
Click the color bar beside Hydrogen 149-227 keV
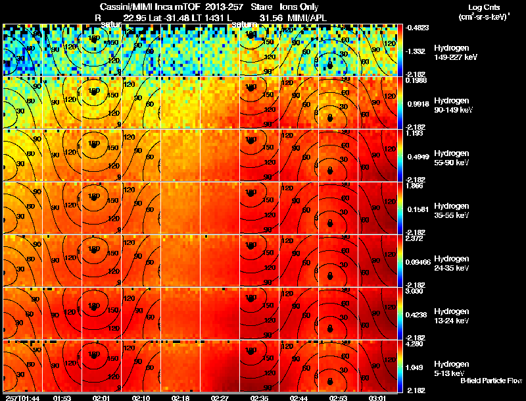pos(400,50)
